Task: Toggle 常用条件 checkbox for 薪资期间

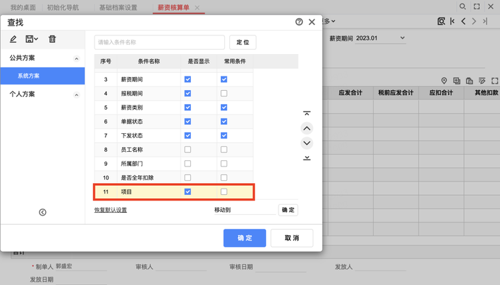Action: click(x=224, y=79)
